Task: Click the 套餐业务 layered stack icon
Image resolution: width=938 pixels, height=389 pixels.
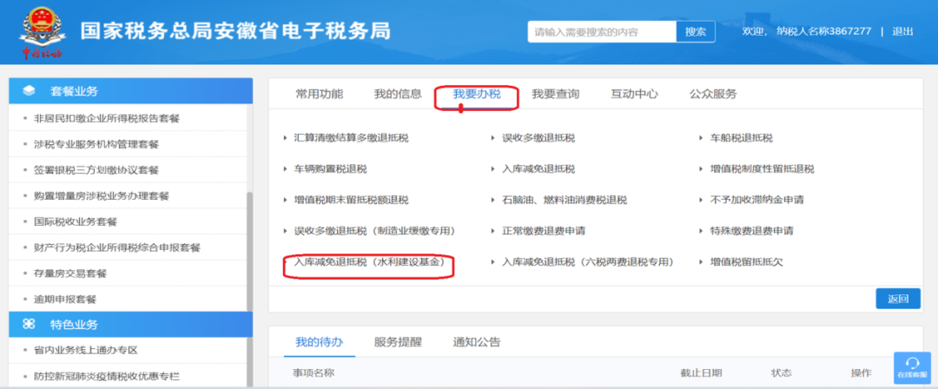Action: tap(29, 91)
